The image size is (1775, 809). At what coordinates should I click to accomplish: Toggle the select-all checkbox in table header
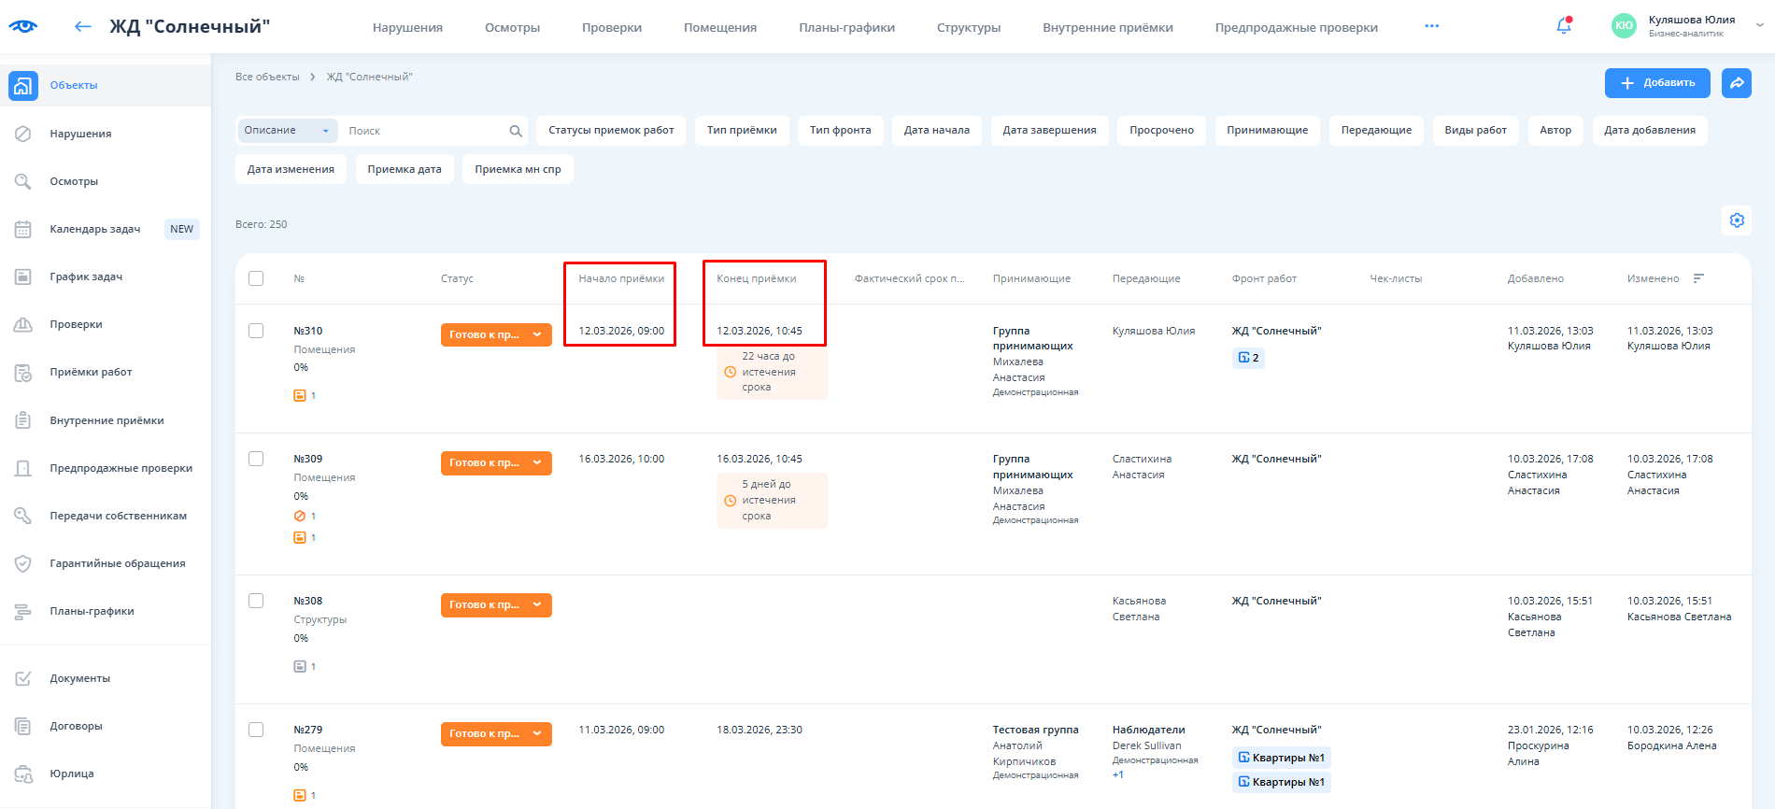[256, 278]
